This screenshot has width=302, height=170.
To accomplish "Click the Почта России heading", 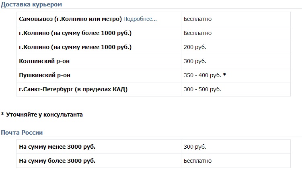I will coord(22,132).
